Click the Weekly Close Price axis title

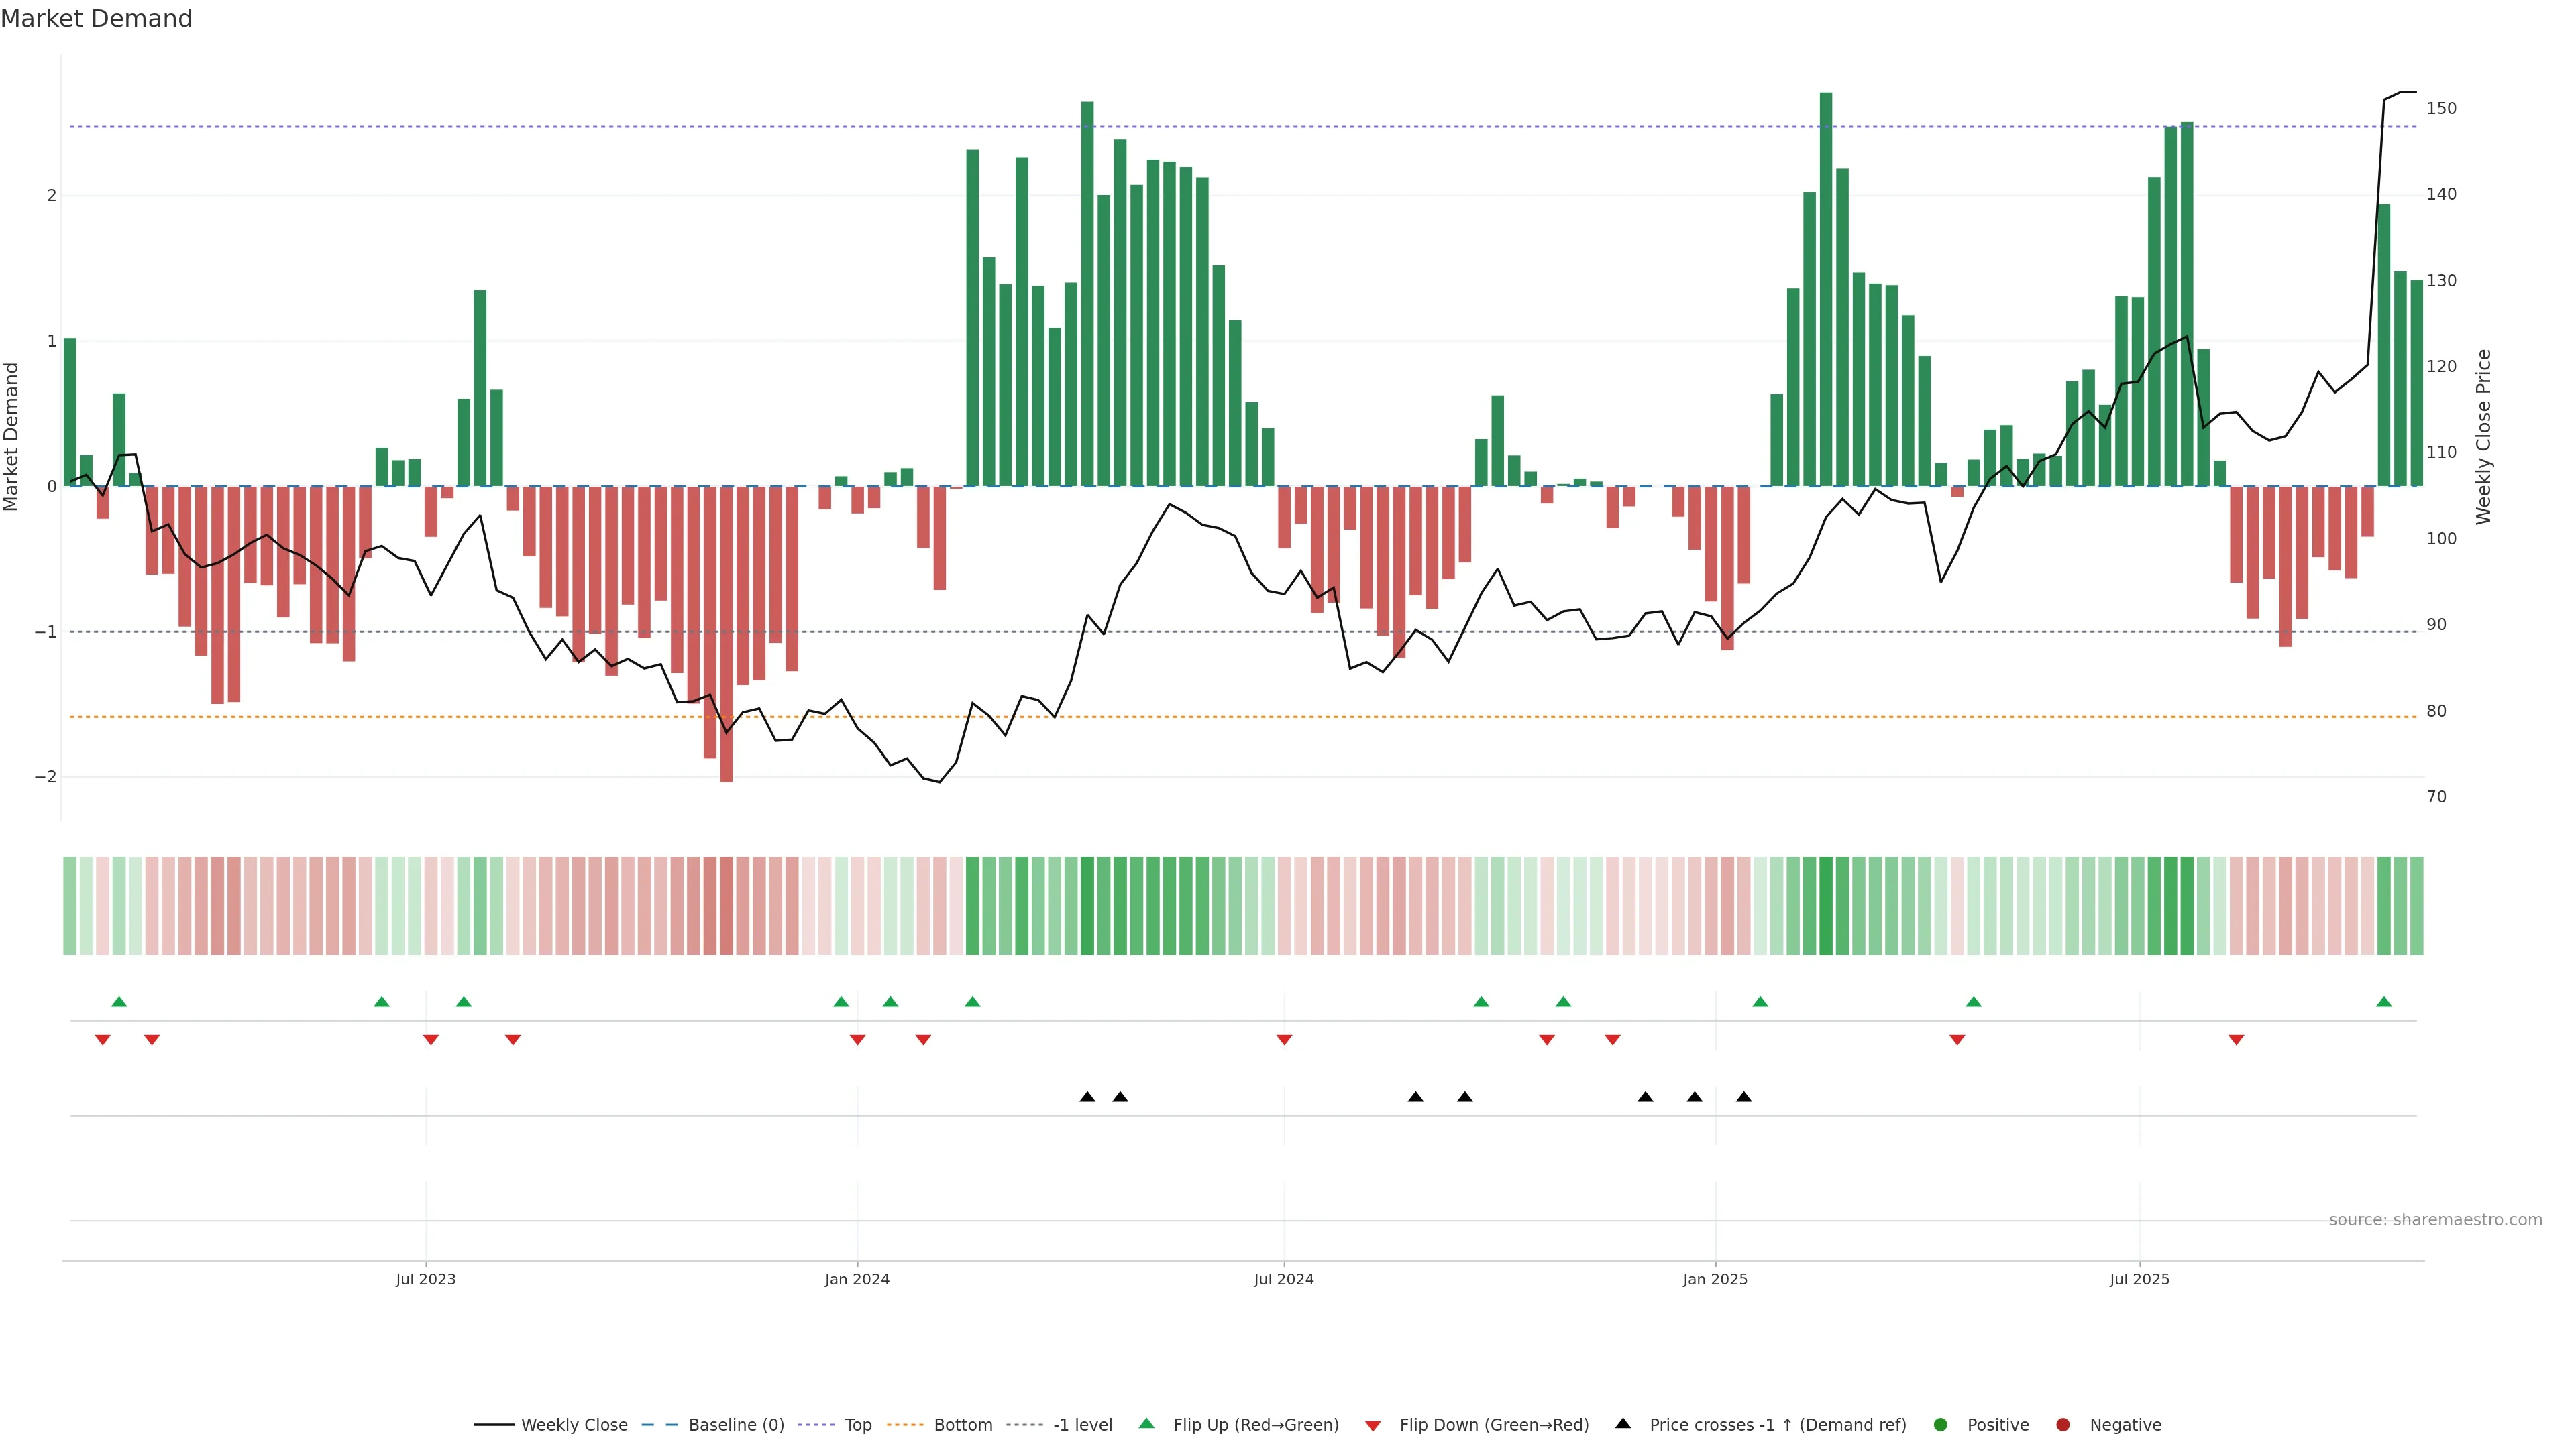2484,436
